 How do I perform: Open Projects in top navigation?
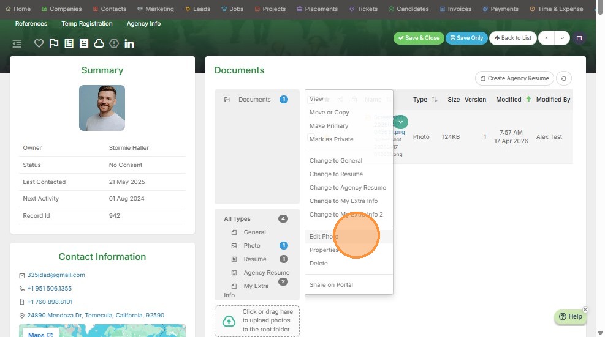coord(270,9)
